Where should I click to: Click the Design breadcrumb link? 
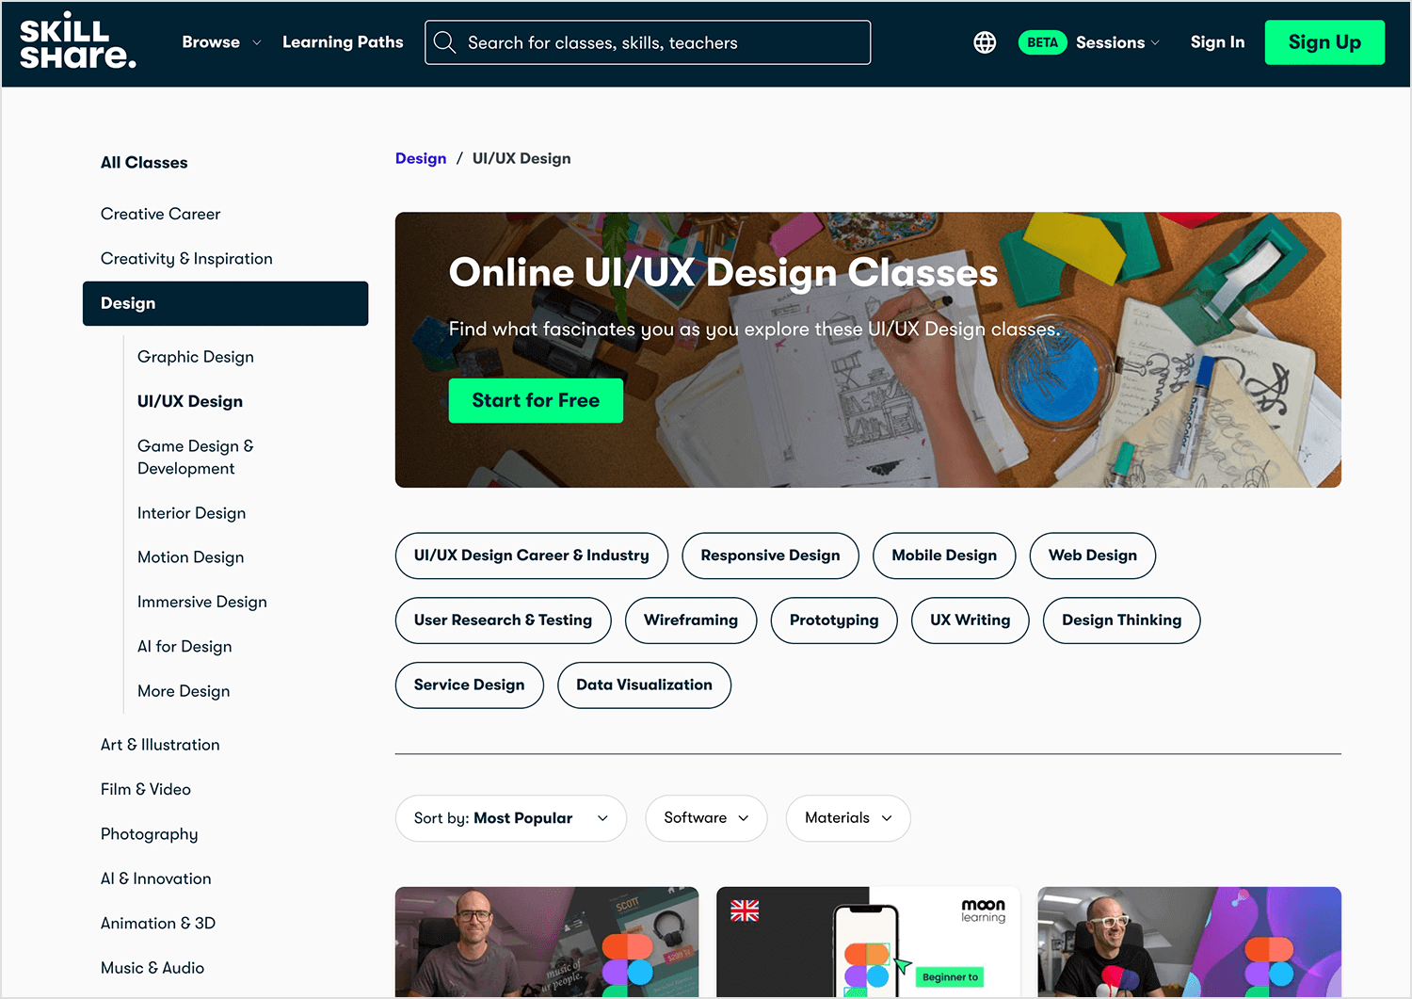[x=421, y=158]
